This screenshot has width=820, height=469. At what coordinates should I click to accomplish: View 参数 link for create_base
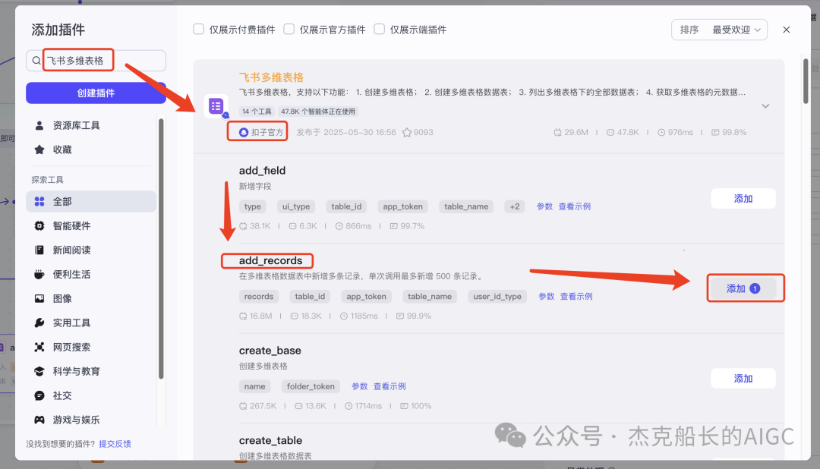tap(359, 386)
